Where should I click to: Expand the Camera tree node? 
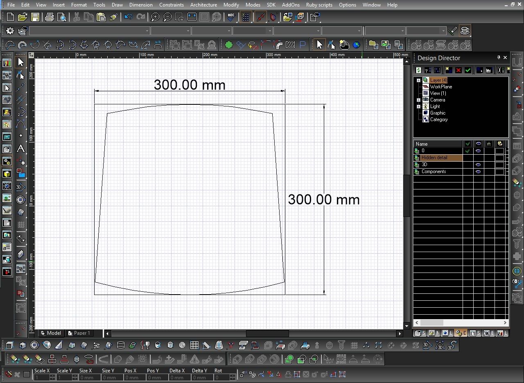tap(418, 100)
